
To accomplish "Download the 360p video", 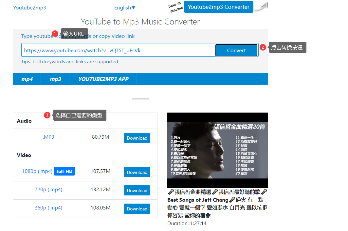I will pos(137,209).
